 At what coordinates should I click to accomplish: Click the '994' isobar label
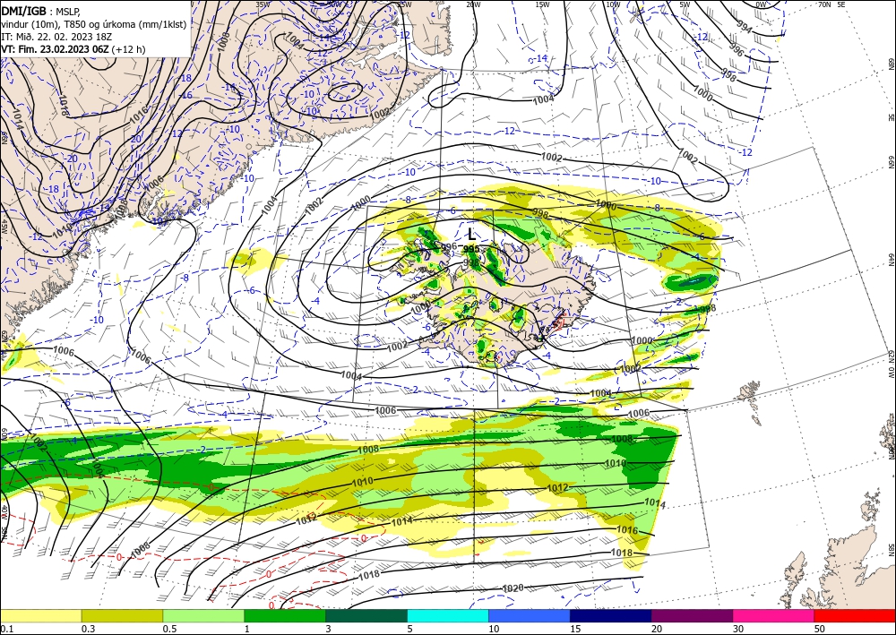coord(744,26)
